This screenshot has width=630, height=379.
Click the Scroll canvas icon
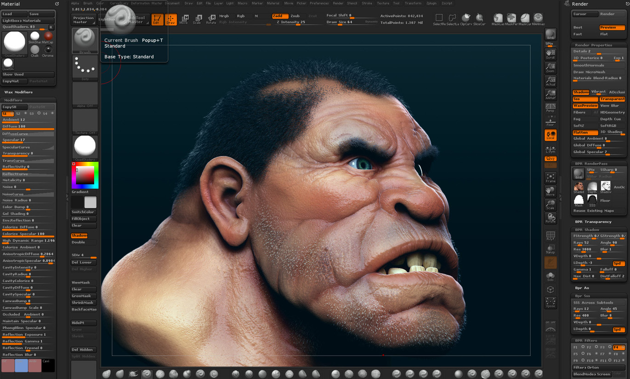pyautogui.click(x=551, y=54)
